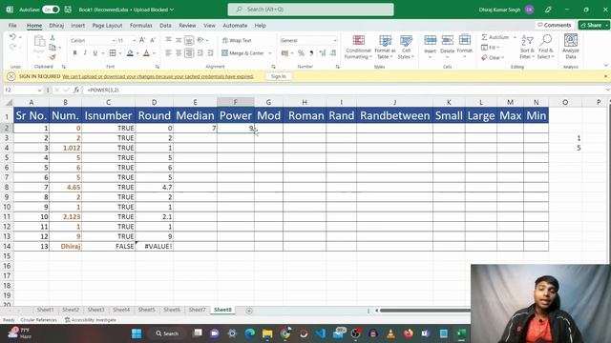Click the Comma Style icon
The image size is (611, 343).
pos(311,53)
